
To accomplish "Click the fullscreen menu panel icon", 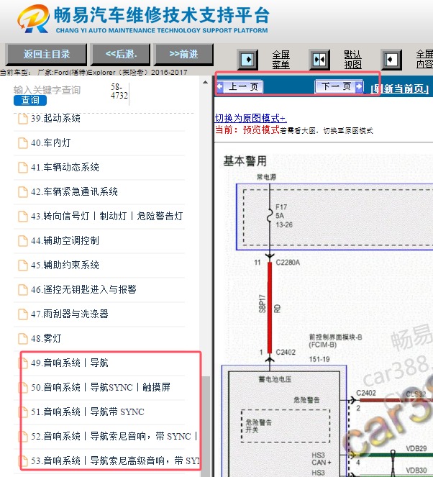I will 247,60.
